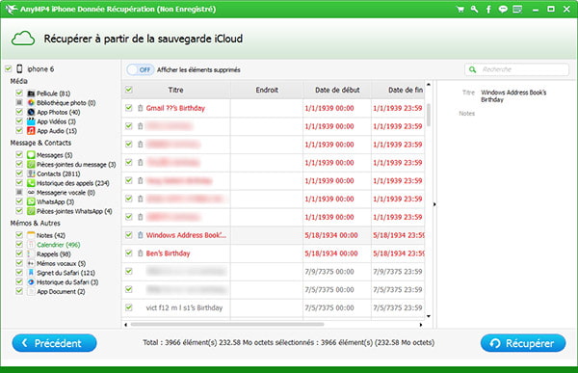
Task: Uncheck the App Document (2) checkbox
Action: pos(19,291)
